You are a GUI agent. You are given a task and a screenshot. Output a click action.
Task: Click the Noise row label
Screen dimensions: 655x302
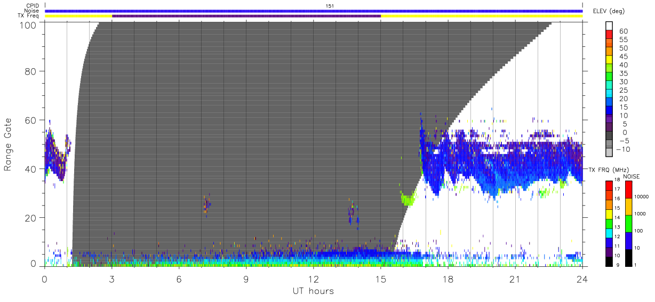(32, 11)
